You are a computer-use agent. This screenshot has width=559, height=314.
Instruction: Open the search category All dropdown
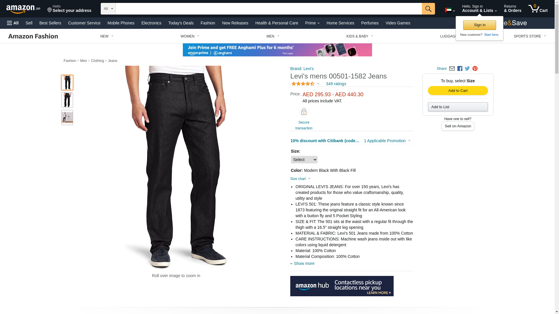coord(108,9)
